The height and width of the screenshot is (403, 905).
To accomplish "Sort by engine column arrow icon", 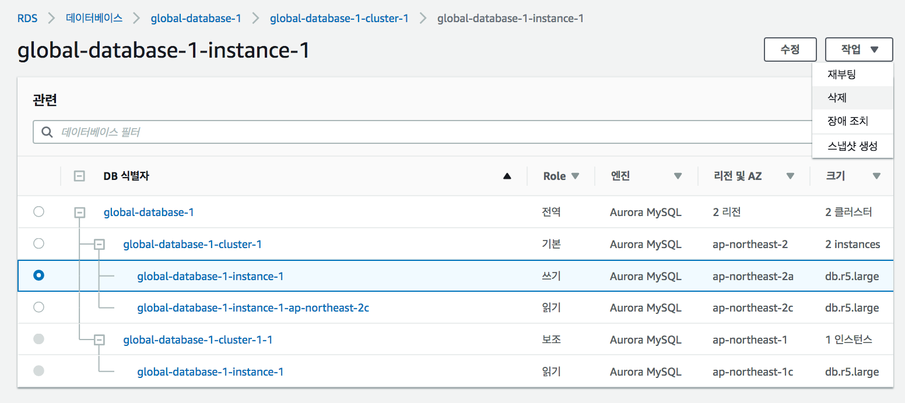I will click(678, 176).
